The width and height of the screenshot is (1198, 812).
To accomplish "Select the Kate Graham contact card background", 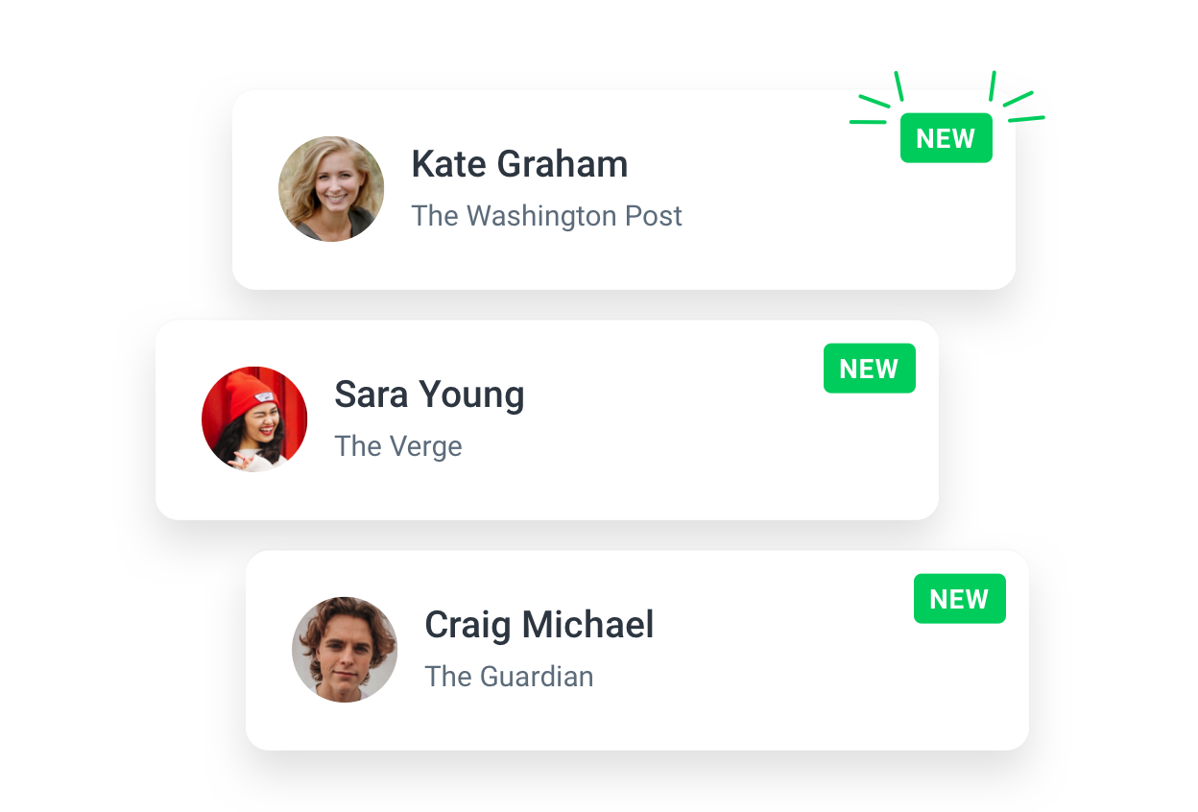I will [624, 189].
